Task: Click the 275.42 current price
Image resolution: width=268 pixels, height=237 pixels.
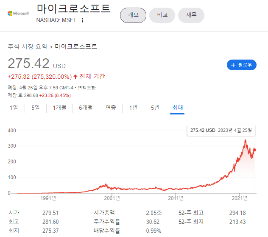Action: click(28, 63)
